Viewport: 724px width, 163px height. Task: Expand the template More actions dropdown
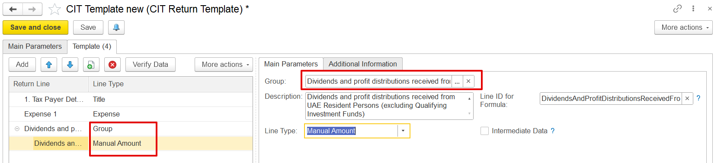tap(224, 65)
